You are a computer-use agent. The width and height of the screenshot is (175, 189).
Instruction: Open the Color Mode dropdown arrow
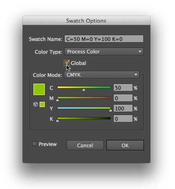click(136, 75)
